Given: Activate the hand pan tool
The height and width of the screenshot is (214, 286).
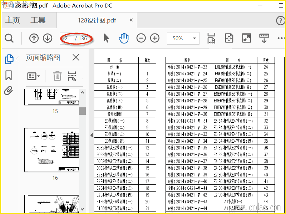Looking at the screenshot, I should [124, 38].
